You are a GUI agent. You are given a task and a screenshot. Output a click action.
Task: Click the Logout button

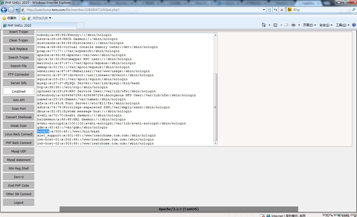pyautogui.click(x=19, y=202)
